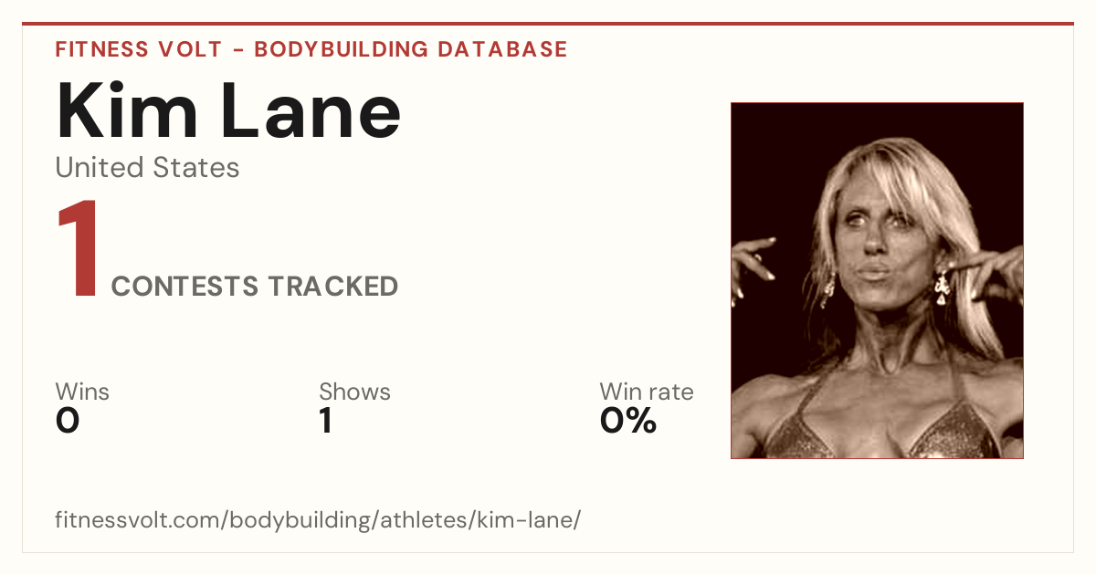Click the 'Win rate' stat label
This screenshot has width=1096, height=575.
[647, 392]
